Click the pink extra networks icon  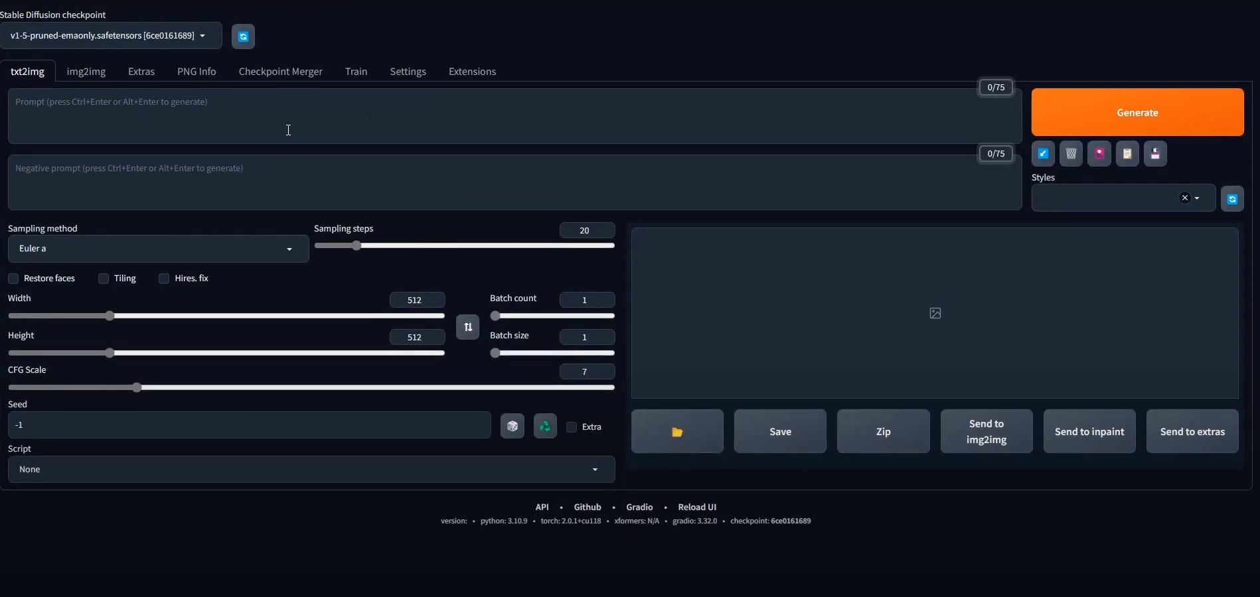[x=1099, y=154]
